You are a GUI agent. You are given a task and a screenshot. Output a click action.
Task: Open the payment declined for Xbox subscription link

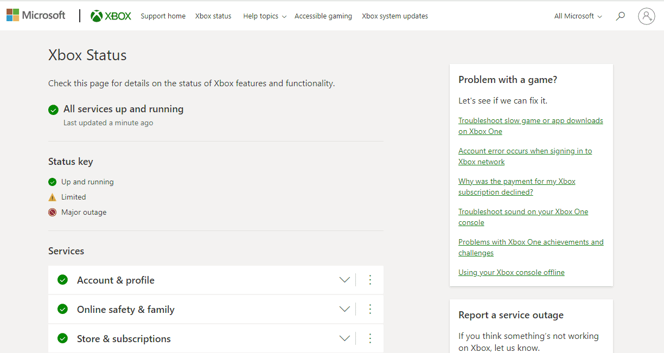click(x=517, y=187)
